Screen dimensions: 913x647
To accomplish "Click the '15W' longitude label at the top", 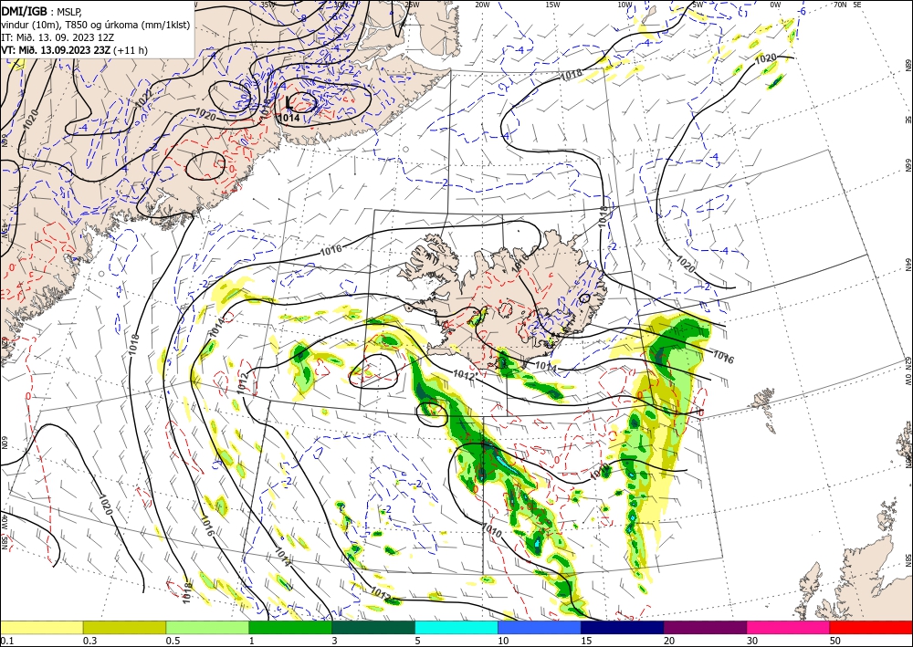I will [553, 5].
